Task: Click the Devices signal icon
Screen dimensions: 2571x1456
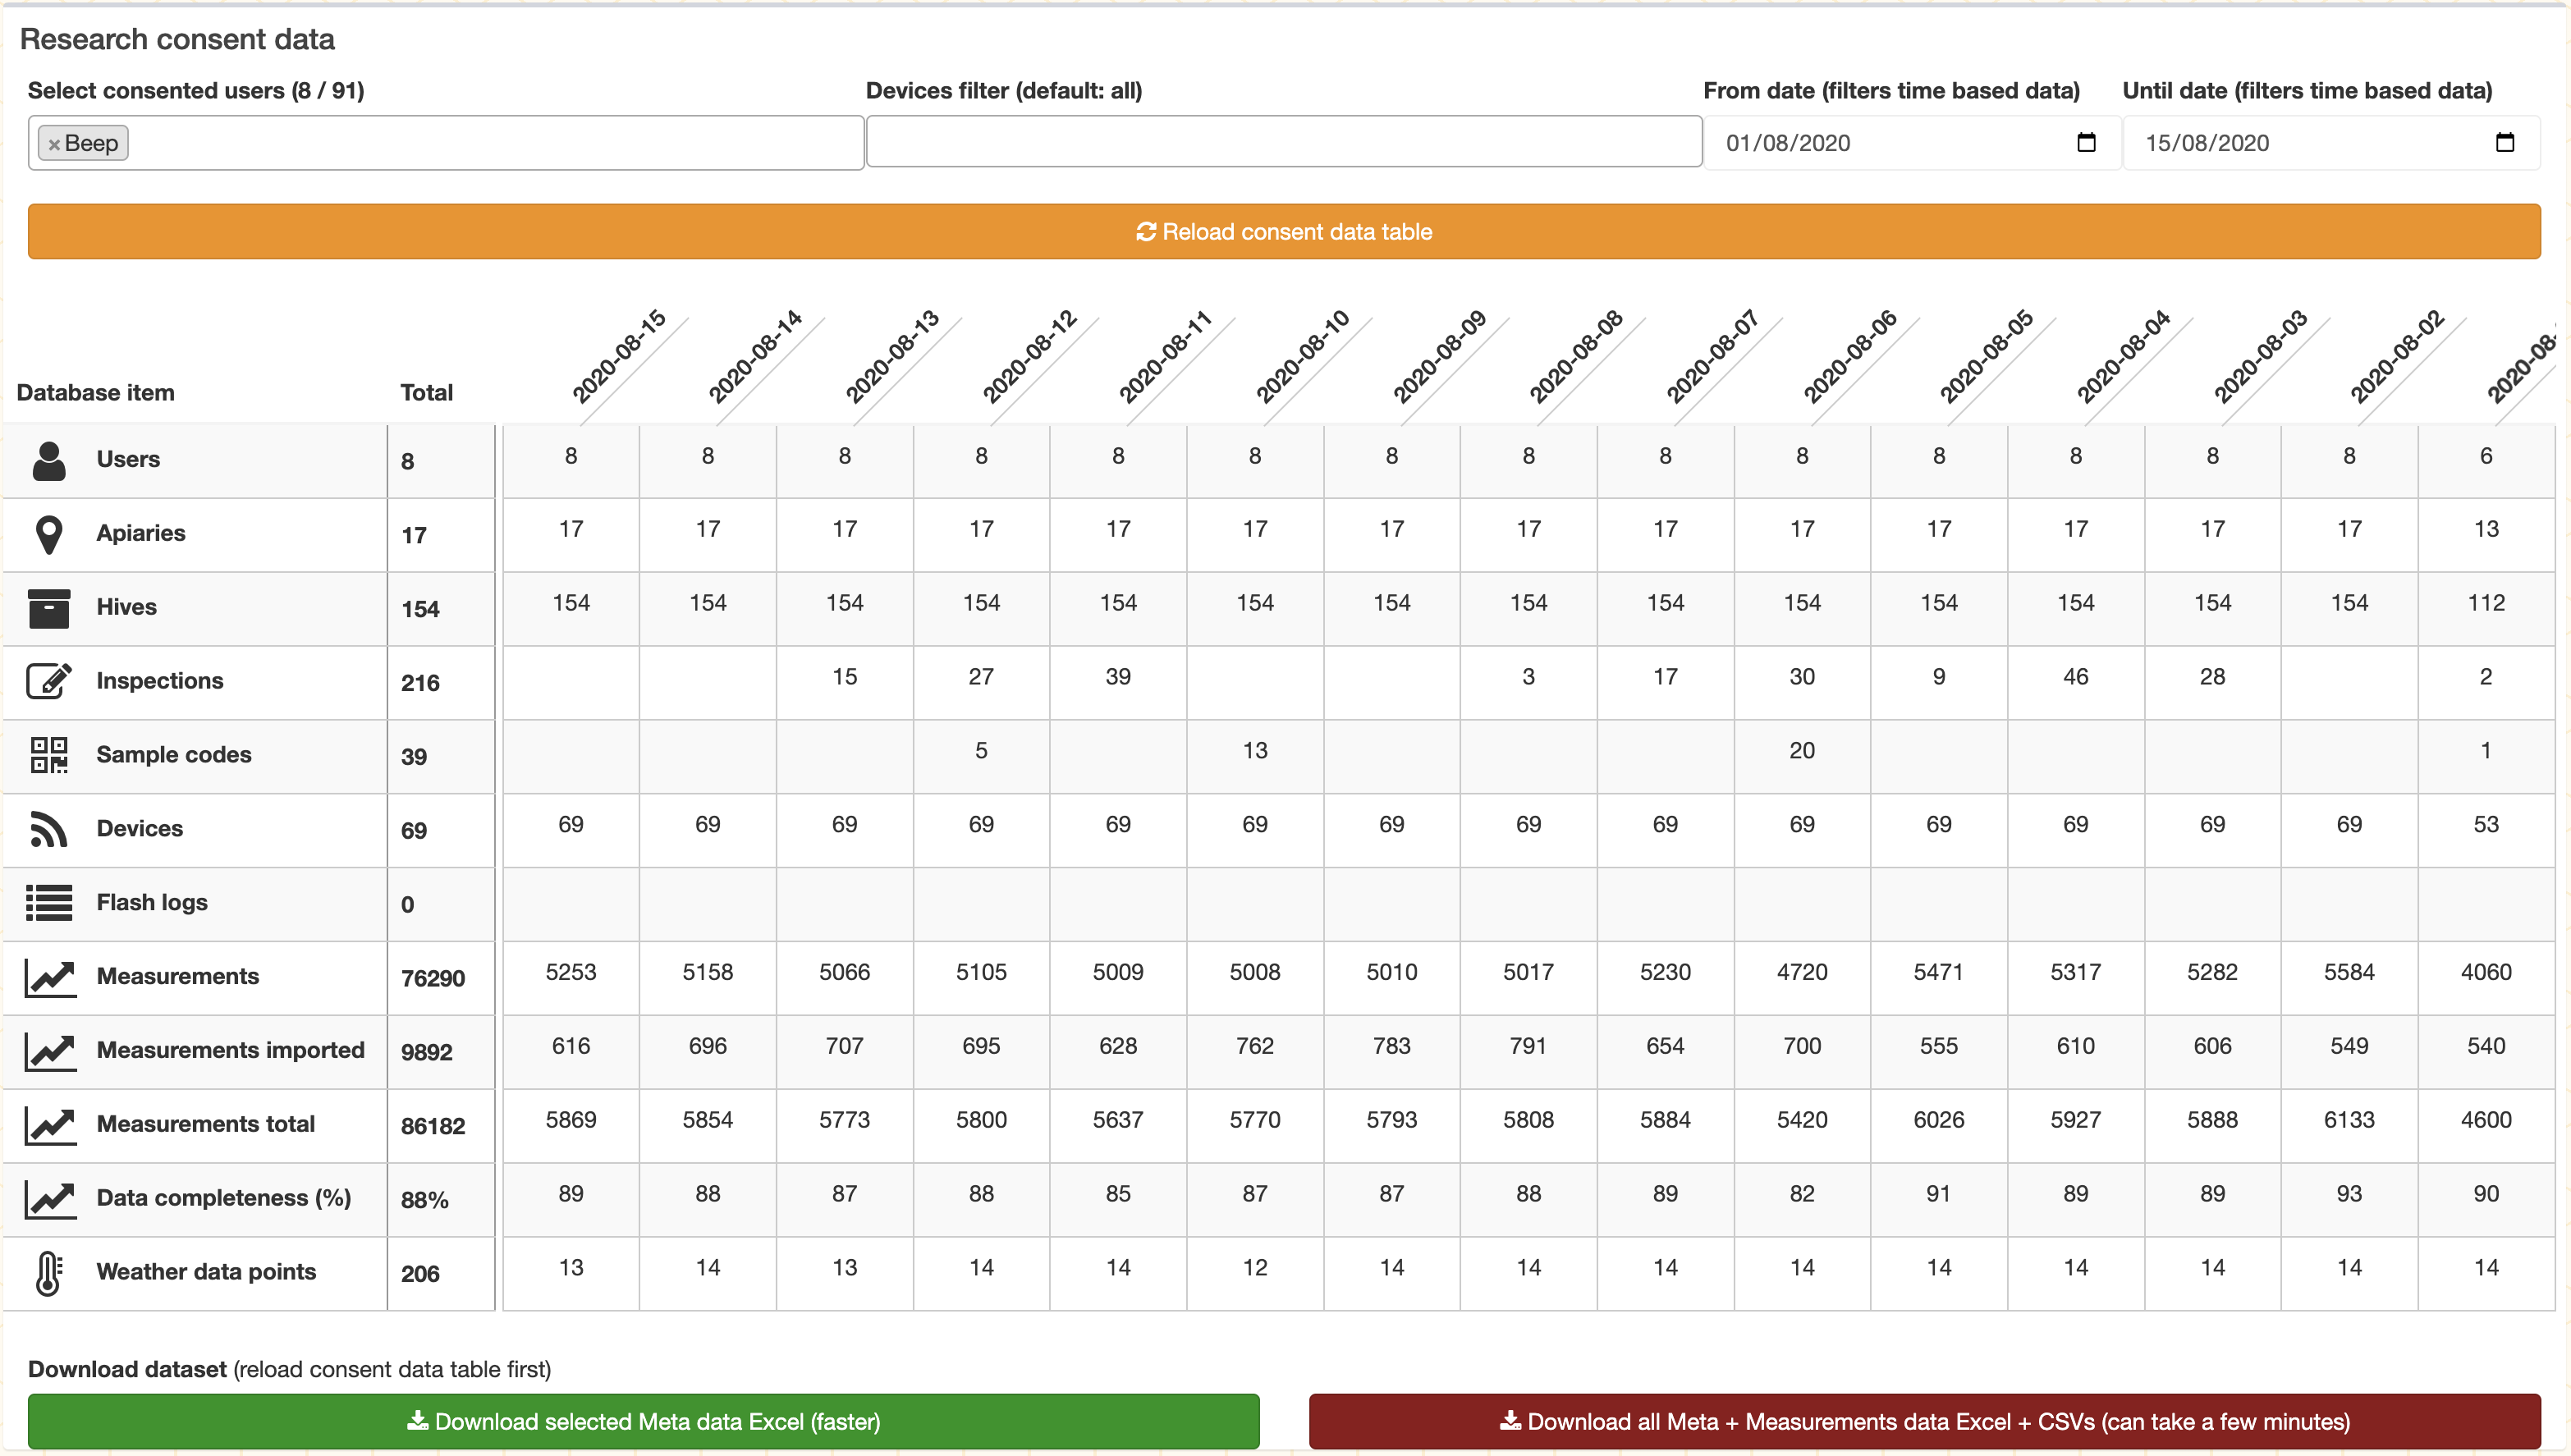Action: [50, 828]
